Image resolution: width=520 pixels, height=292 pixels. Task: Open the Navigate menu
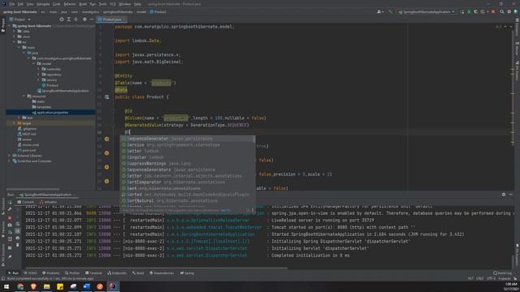(x=43, y=4)
